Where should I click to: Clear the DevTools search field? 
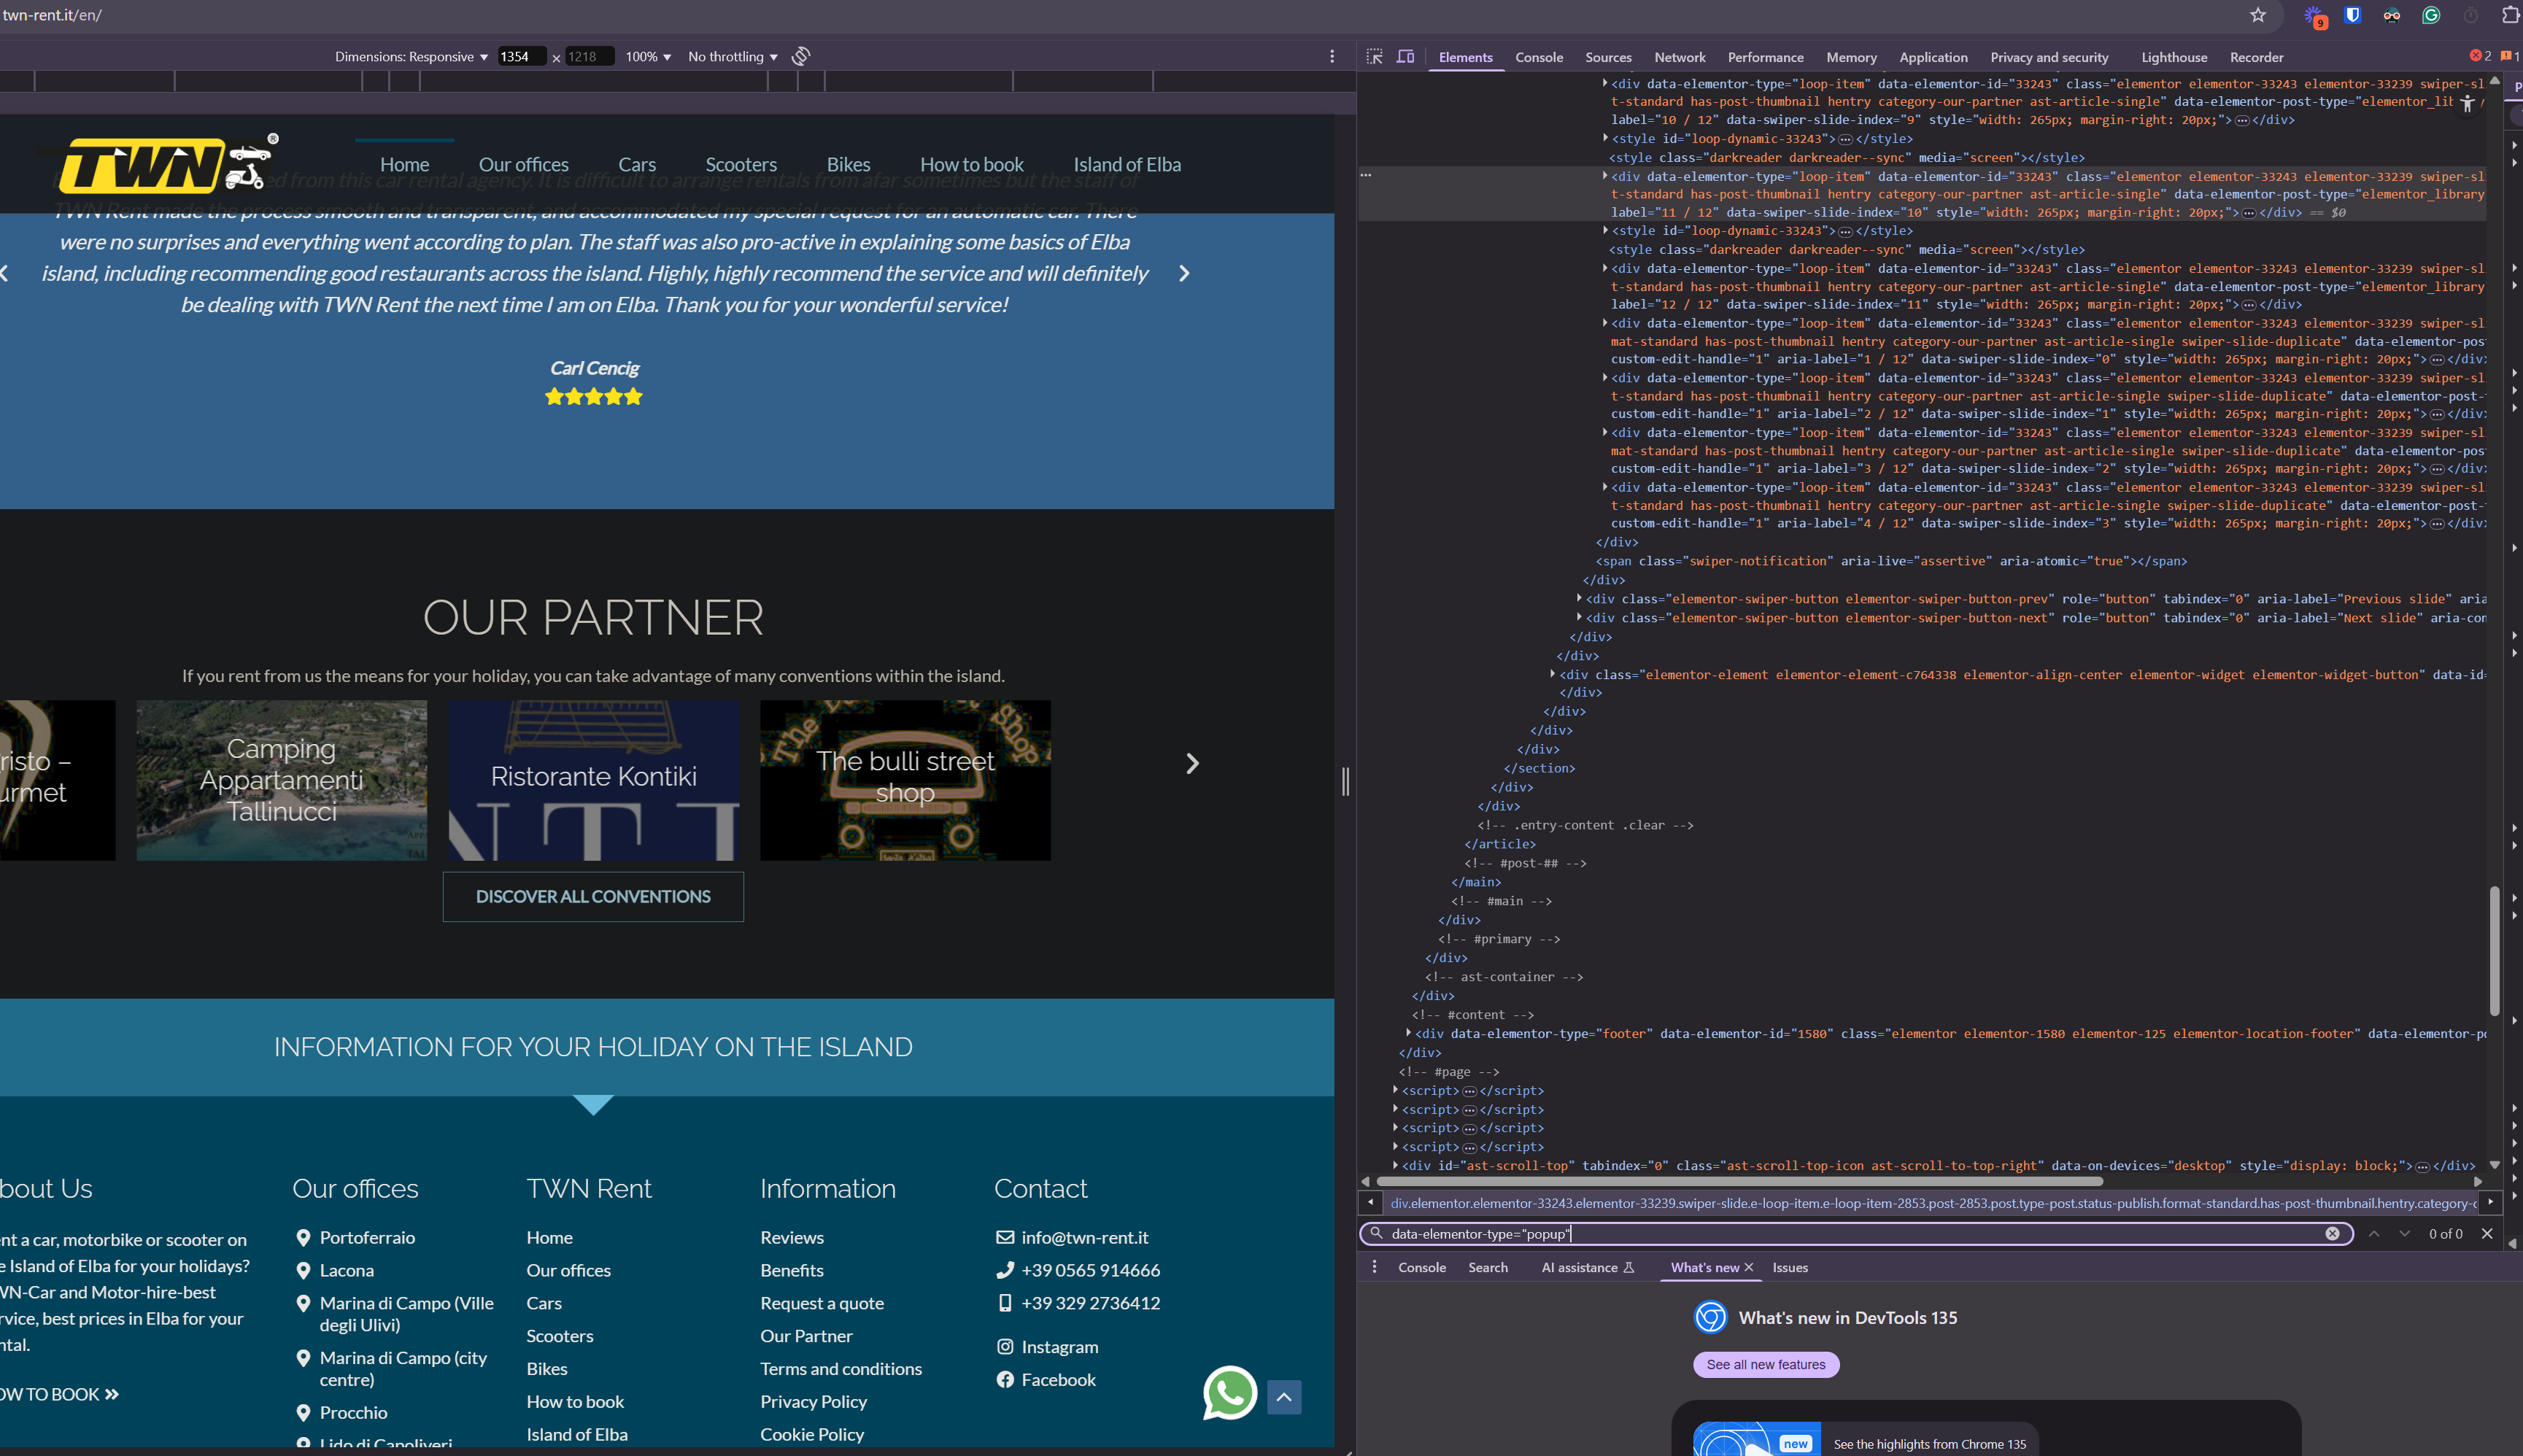tap(2332, 1233)
